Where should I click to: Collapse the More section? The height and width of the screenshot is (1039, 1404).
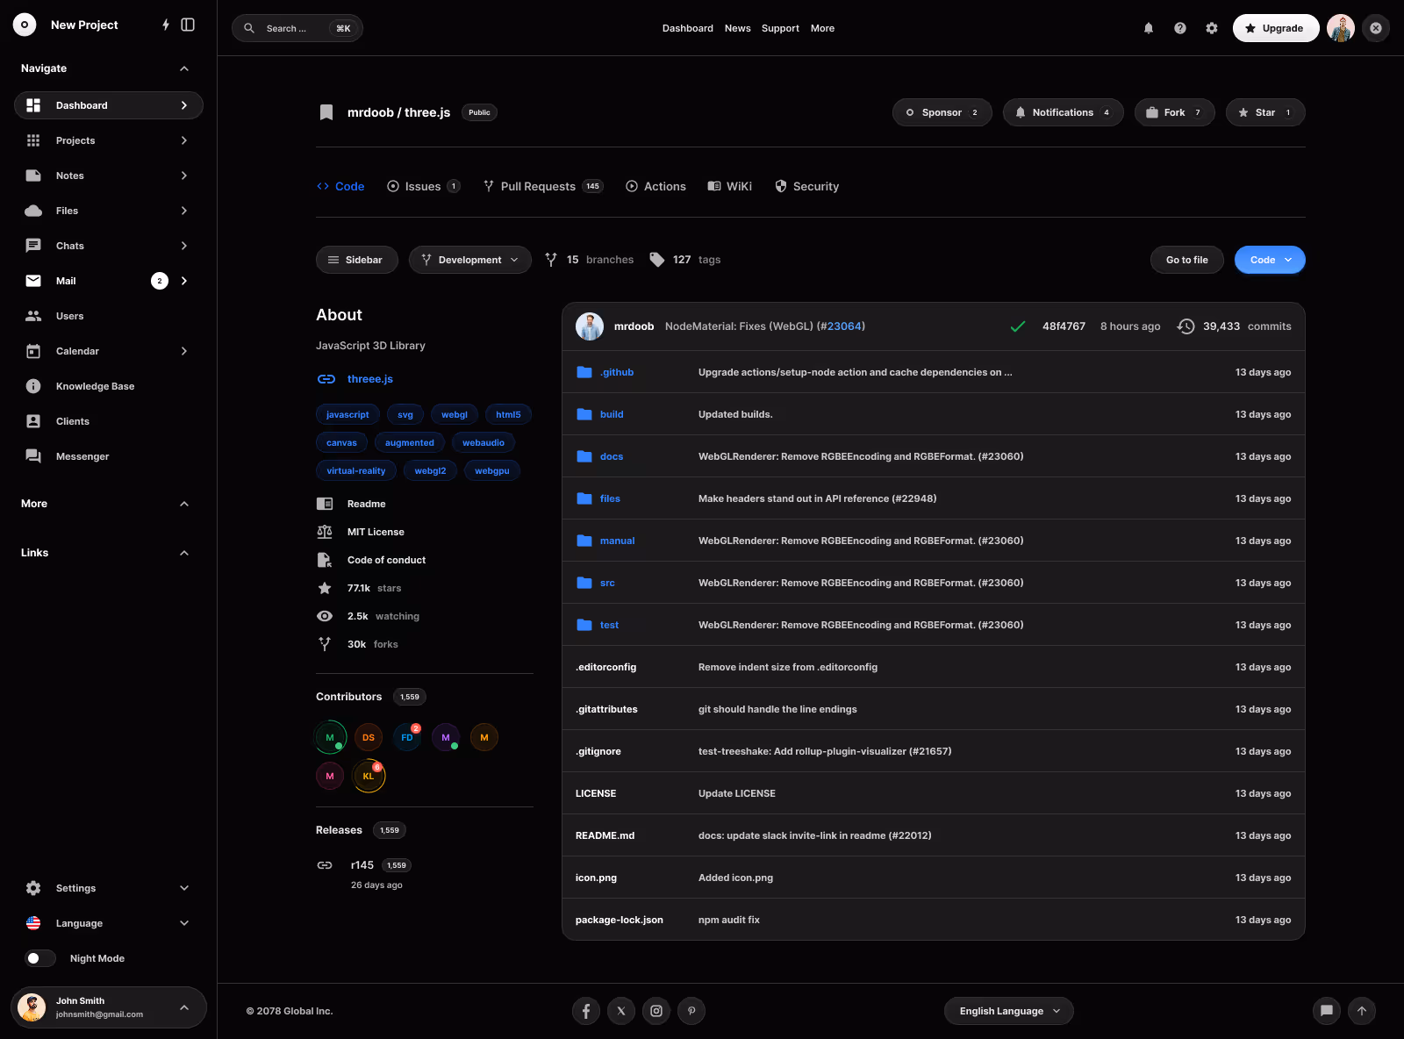[184, 504]
